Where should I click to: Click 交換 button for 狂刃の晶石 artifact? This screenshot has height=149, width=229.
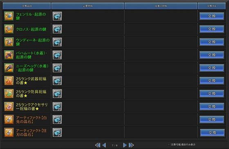[x=212, y=133]
